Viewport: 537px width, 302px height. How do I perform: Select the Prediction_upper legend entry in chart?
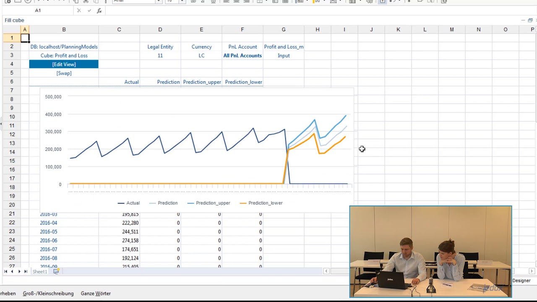click(x=209, y=203)
